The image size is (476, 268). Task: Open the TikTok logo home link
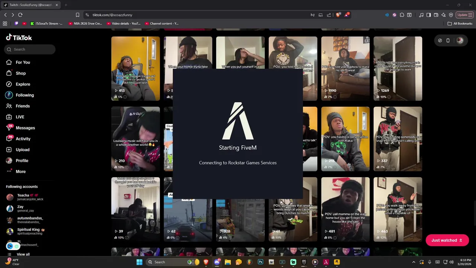19,38
